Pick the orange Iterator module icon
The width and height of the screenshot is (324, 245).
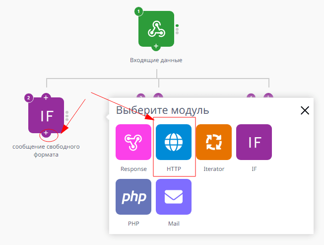point(214,142)
